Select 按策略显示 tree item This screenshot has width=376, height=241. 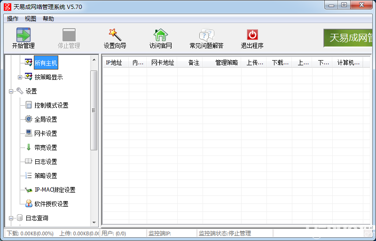(49, 77)
